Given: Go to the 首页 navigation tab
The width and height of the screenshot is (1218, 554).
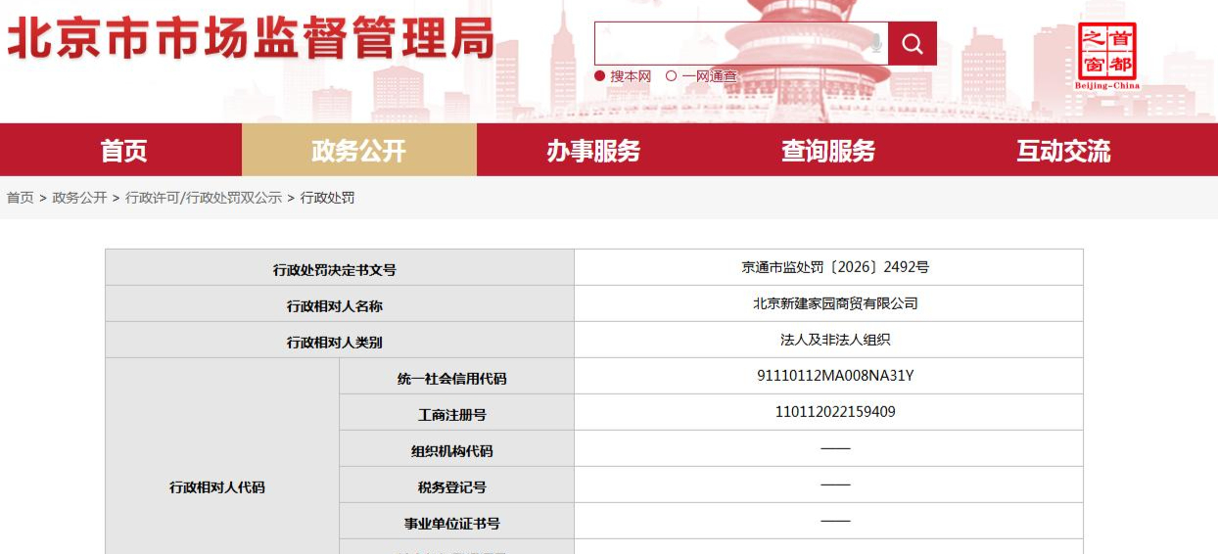Looking at the screenshot, I should click(123, 151).
